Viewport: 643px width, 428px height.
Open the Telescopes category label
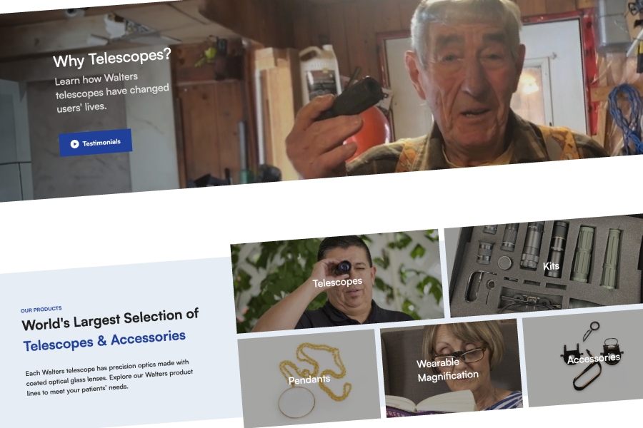pos(337,282)
